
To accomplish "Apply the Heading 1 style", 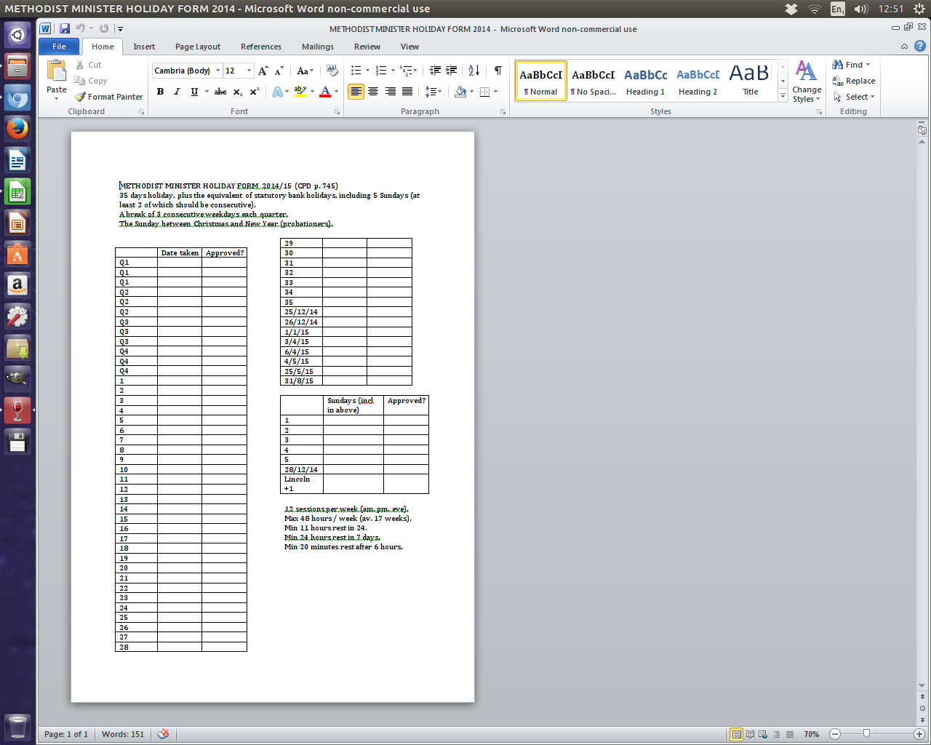I will pos(646,81).
